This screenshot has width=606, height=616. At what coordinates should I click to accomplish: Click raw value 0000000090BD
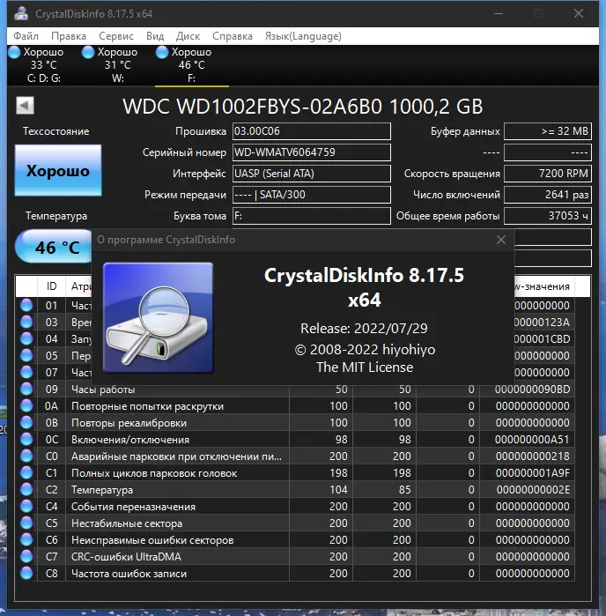click(532, 390)
